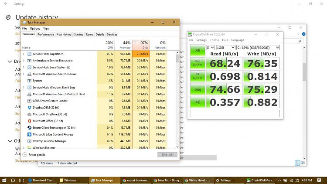Click Explorer window vertical scrollbar thumb
Image resolution: width=327 pixels, height=184 pixels.
pos(304,72)
